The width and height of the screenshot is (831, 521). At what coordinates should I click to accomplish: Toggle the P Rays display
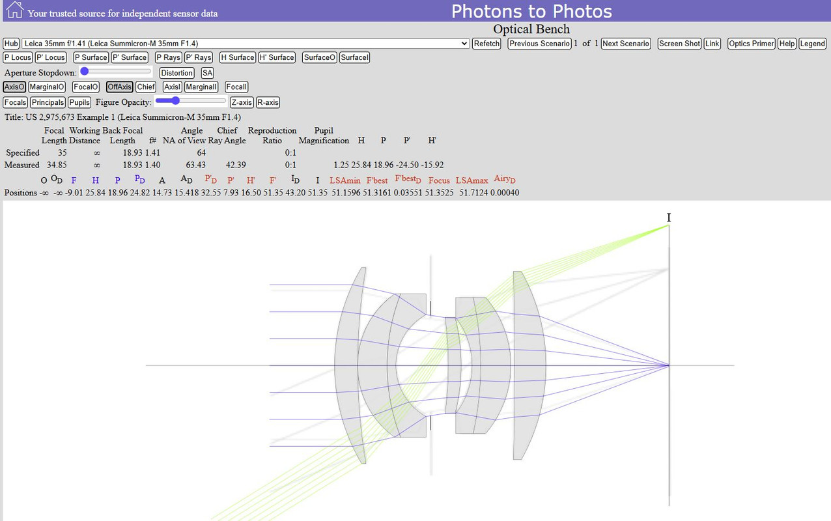[x=169, y=57]
